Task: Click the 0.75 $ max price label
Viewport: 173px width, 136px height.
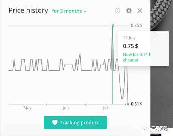Action: (x=136, y=25)
